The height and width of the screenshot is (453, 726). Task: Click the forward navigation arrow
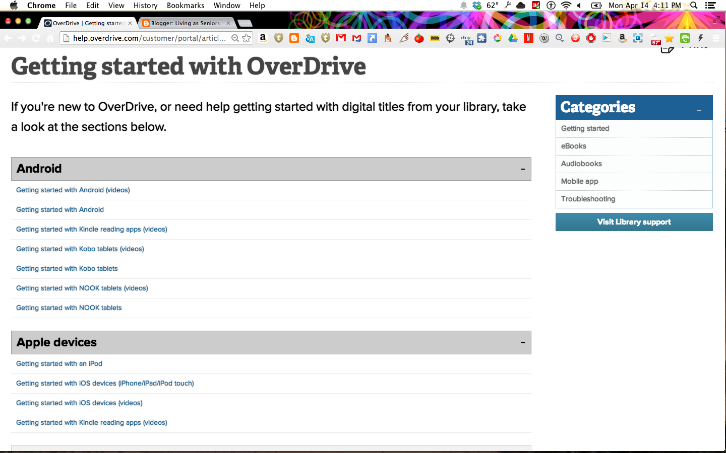[x=22, y=38]
